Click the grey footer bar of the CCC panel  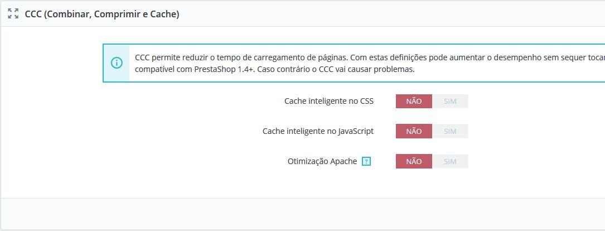pyautogui.click(x=302, y=213)
